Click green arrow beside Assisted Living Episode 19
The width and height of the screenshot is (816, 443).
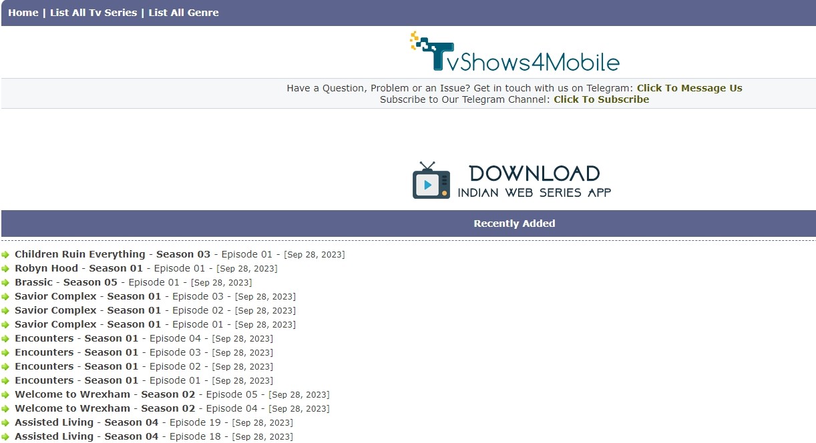click(5, 423)
